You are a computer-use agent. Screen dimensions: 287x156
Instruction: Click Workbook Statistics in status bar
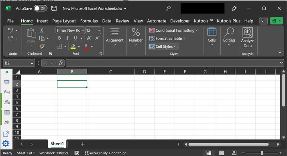pyautogui.click(x=54, y=153)
